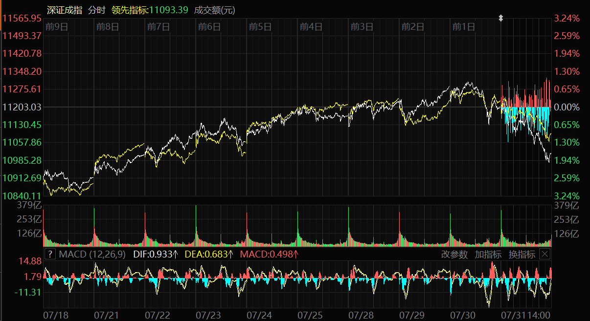The width and height of the screenshot is (590, 321).
Task: Open 改参数 to change indicator parameters
Action: point(454,254)
